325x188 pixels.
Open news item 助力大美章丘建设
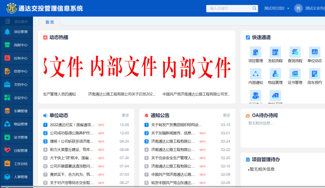click(72, 150)
